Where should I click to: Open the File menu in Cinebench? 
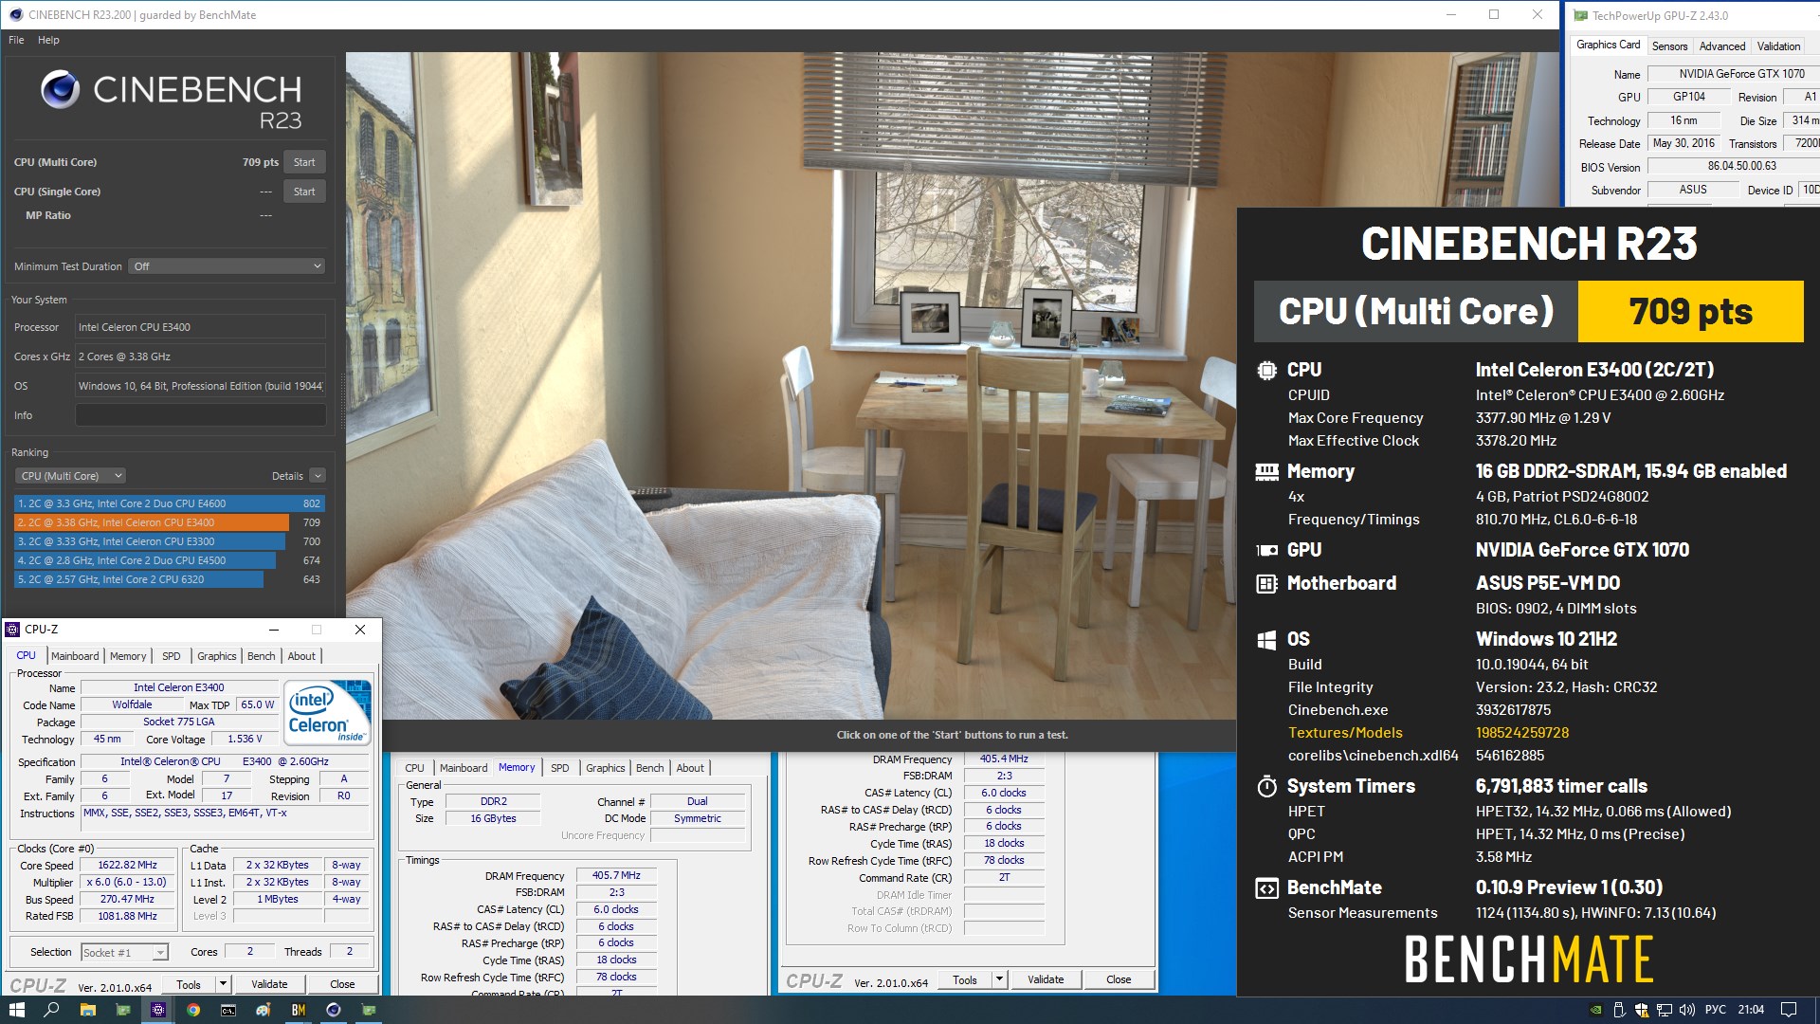(x=16, y=40)
